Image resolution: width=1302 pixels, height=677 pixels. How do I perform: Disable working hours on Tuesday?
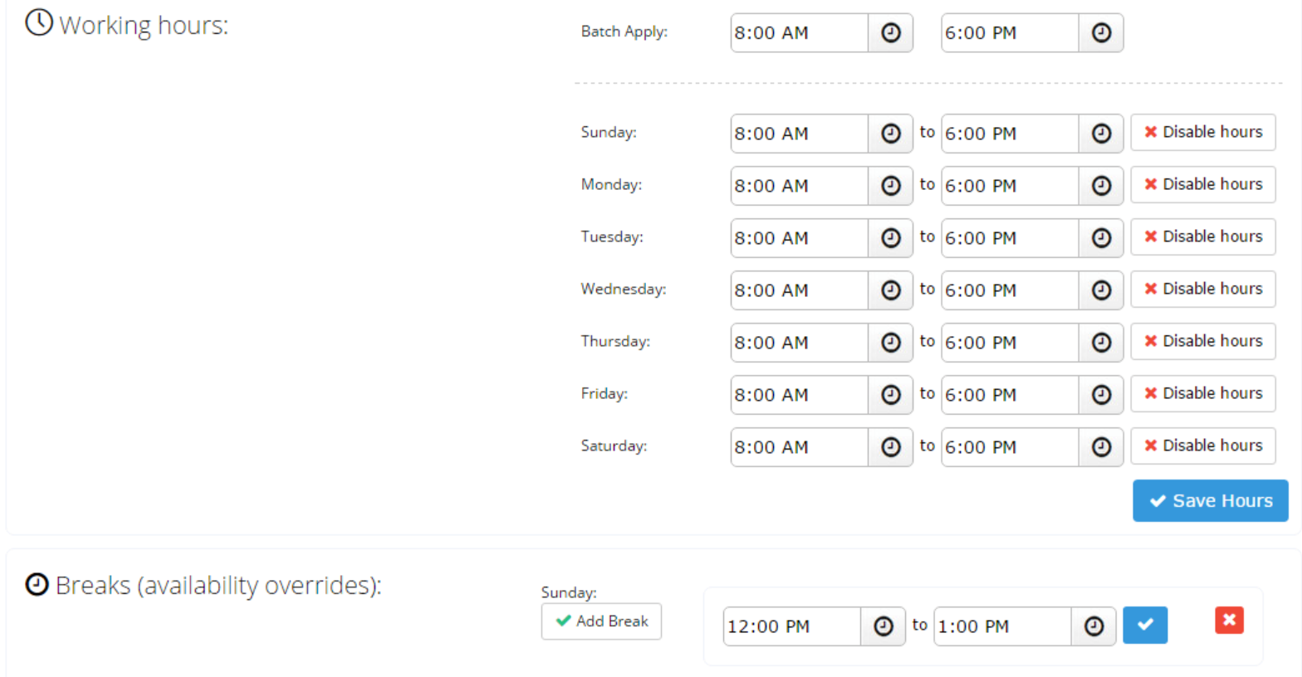[1202, 237]
